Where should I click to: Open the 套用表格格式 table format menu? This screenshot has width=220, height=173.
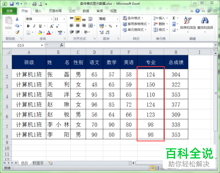pyautogui.click(x=136, y=24)
